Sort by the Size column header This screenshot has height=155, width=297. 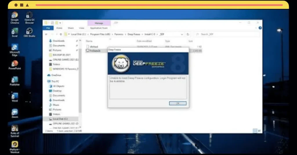tap(191, 41)
